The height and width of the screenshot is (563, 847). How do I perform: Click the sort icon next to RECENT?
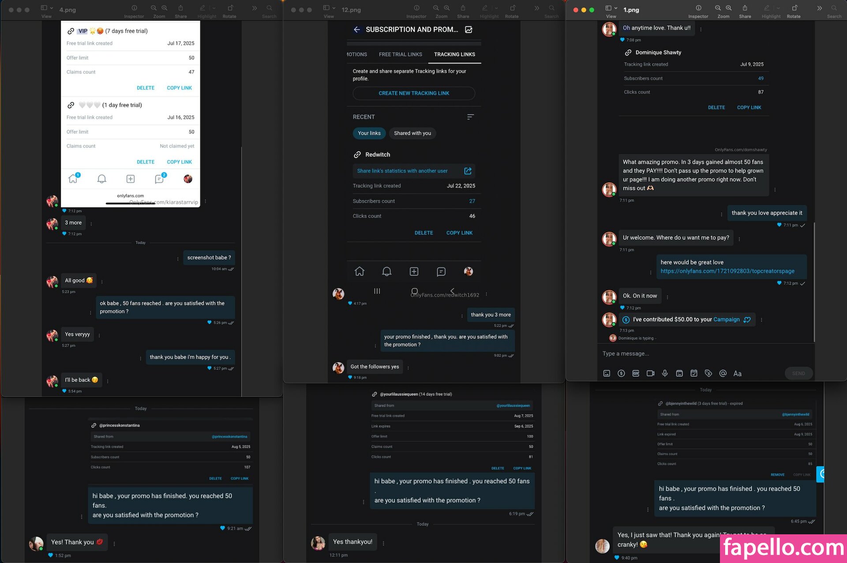point(470,117)
